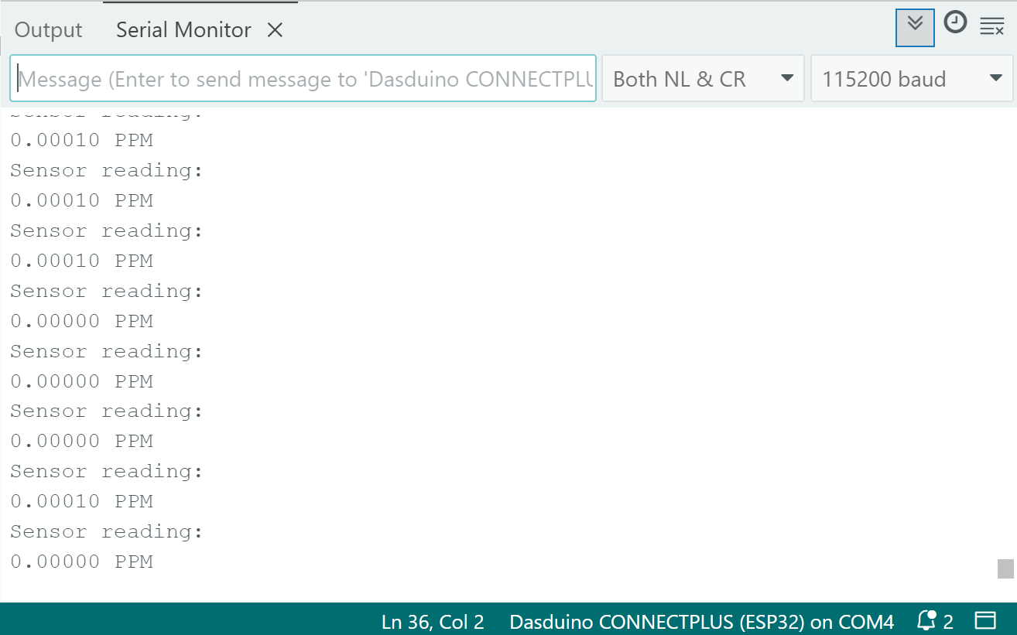Open the 115200 baud dropdown
This screenshot has height=635, width=1017.
(x=911, y=78)
